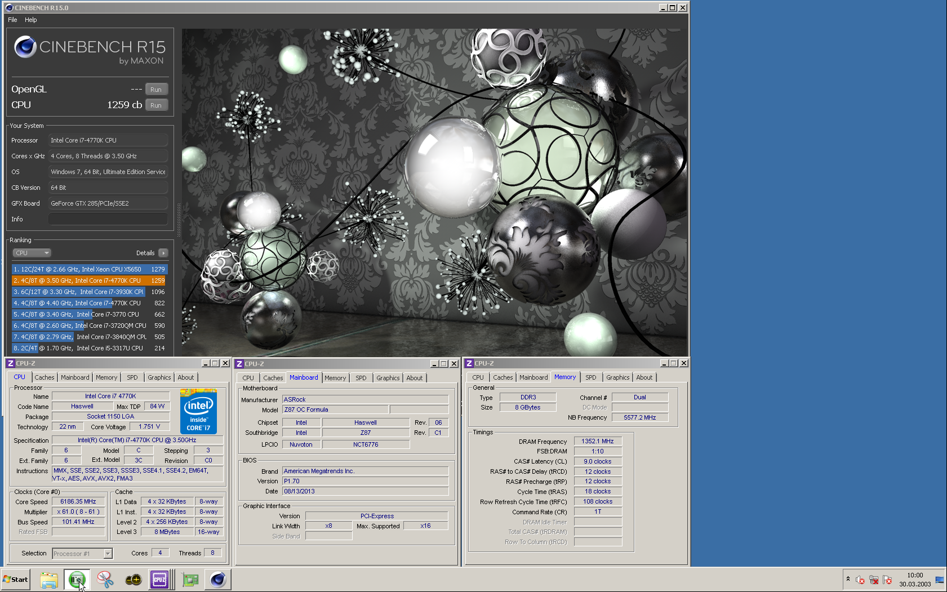Click the Z icon of the right CPU-Z window

click(x=469, y=363)
